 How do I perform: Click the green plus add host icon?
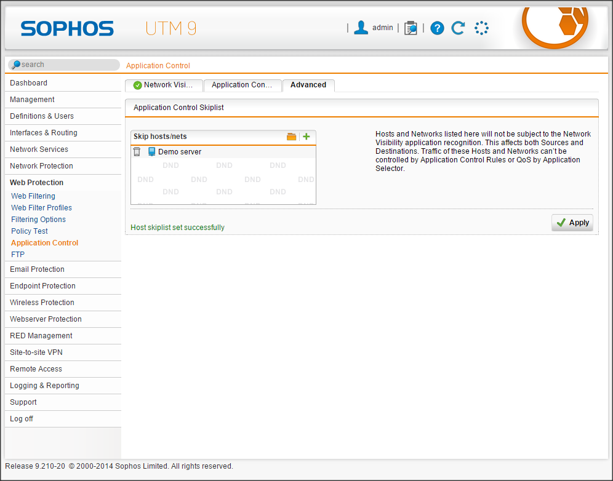[x=306, y=137]
